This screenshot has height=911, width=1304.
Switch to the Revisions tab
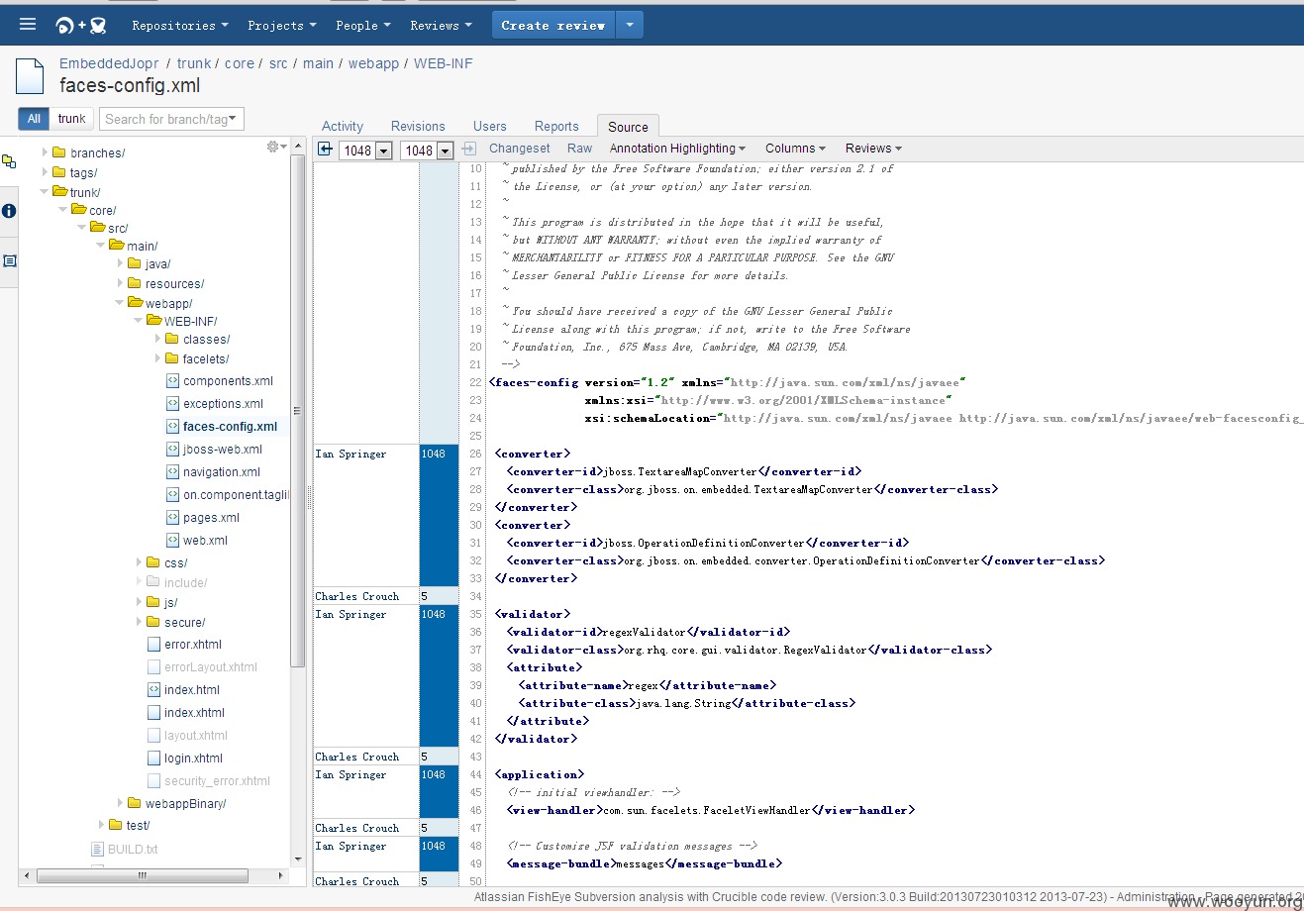[418, 126]
